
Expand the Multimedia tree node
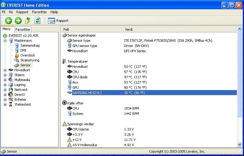point(5,80)
